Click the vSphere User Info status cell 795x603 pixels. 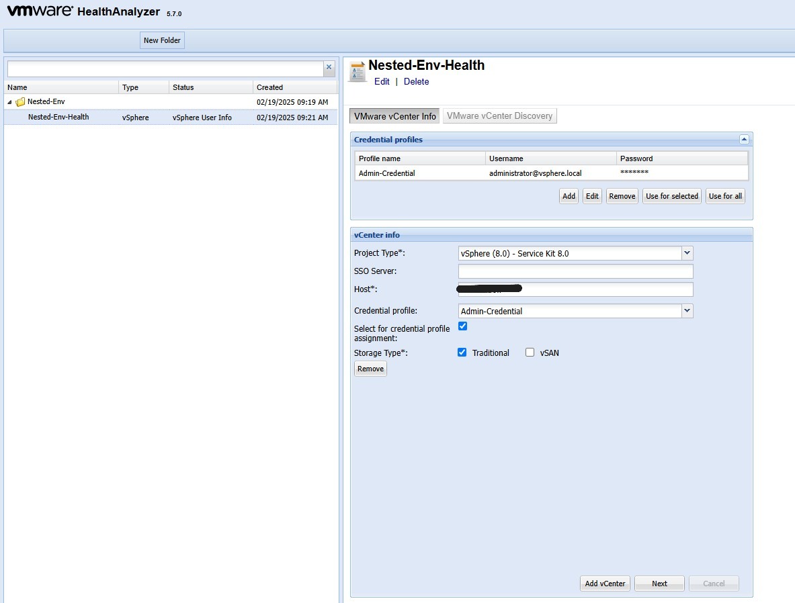click(202, 118)
